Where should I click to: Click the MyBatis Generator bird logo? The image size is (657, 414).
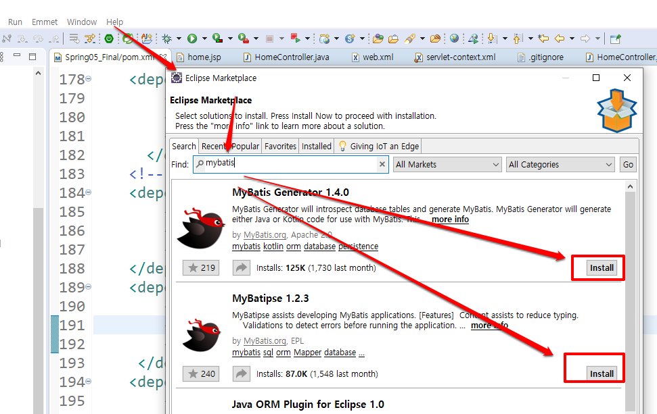(201, 228)
